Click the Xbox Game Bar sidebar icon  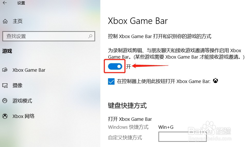pos(5,70)
